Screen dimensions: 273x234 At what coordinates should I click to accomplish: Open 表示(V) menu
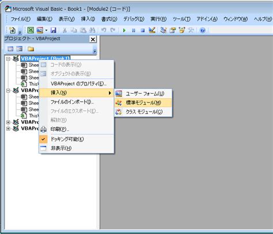point(66,19)
